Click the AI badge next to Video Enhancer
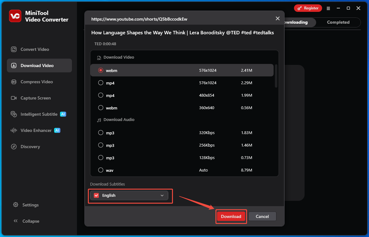Image resolution: width=369 pixels, height=237 pixels. pos(57,130)
